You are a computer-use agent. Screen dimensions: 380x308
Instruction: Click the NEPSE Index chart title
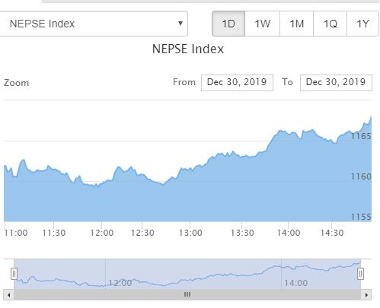188,49
